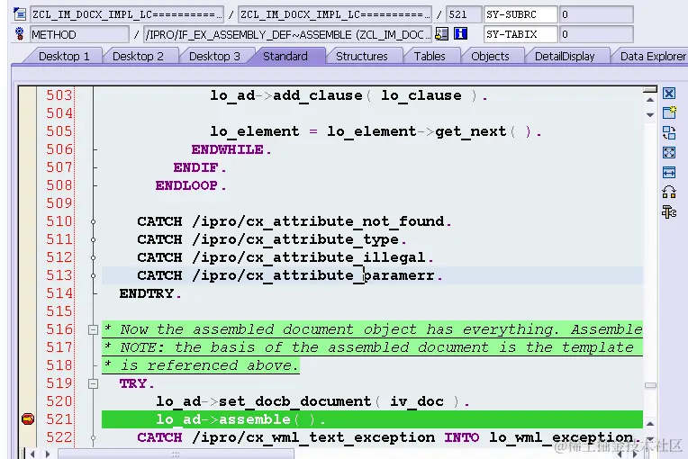
Task: Click the highlighted 'lo_ad->assemble( )' line
Action: [x=372, y=419]
